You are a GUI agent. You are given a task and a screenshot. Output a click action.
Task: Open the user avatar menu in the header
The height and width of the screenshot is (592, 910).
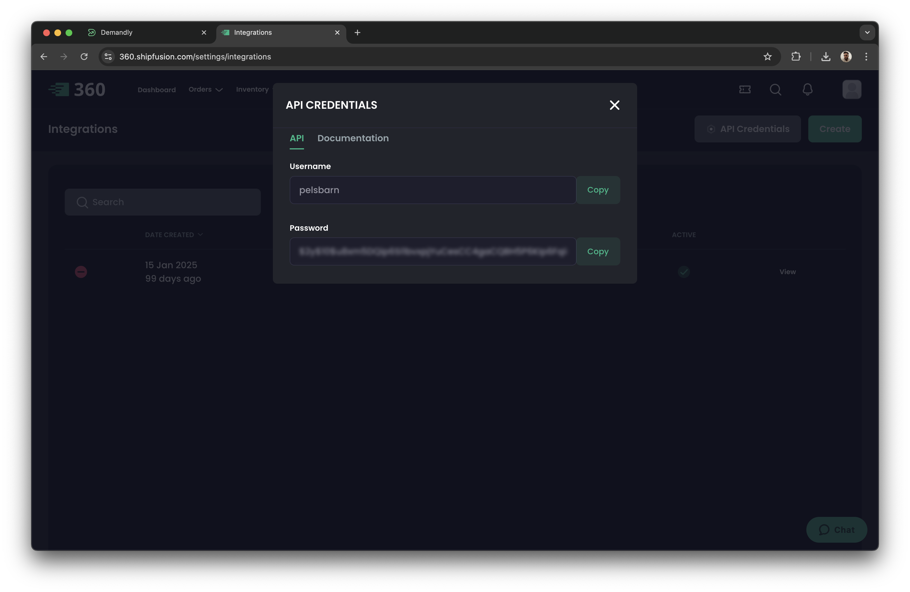click(851, 89)
